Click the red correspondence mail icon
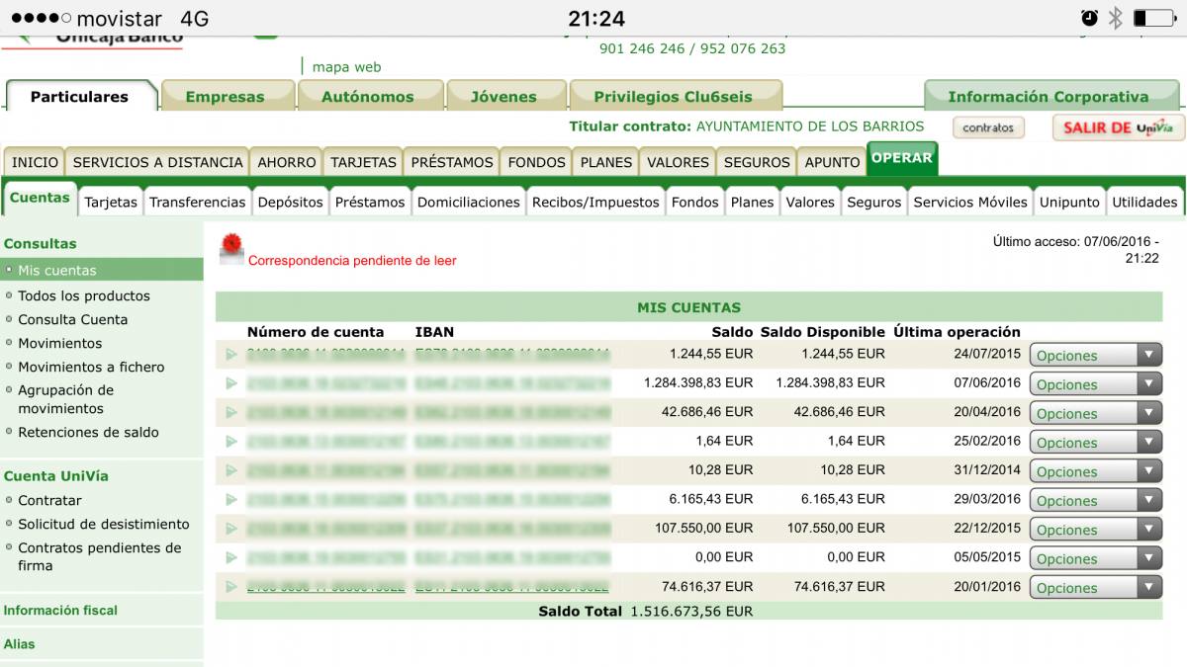This screenshot has height=667, width=1187. pos(230,249)
